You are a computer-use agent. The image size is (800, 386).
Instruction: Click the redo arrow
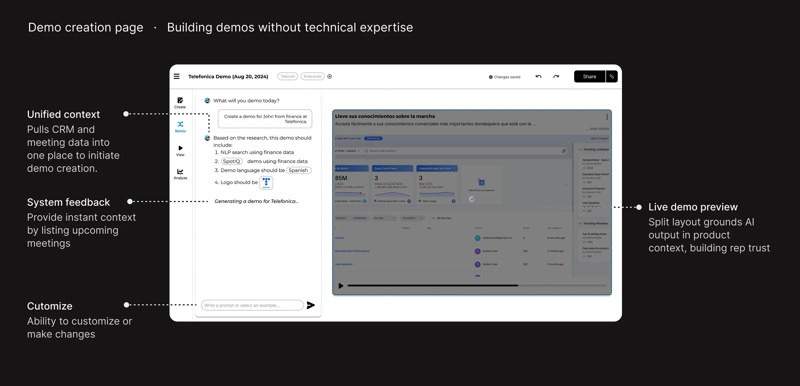[556, 76]
